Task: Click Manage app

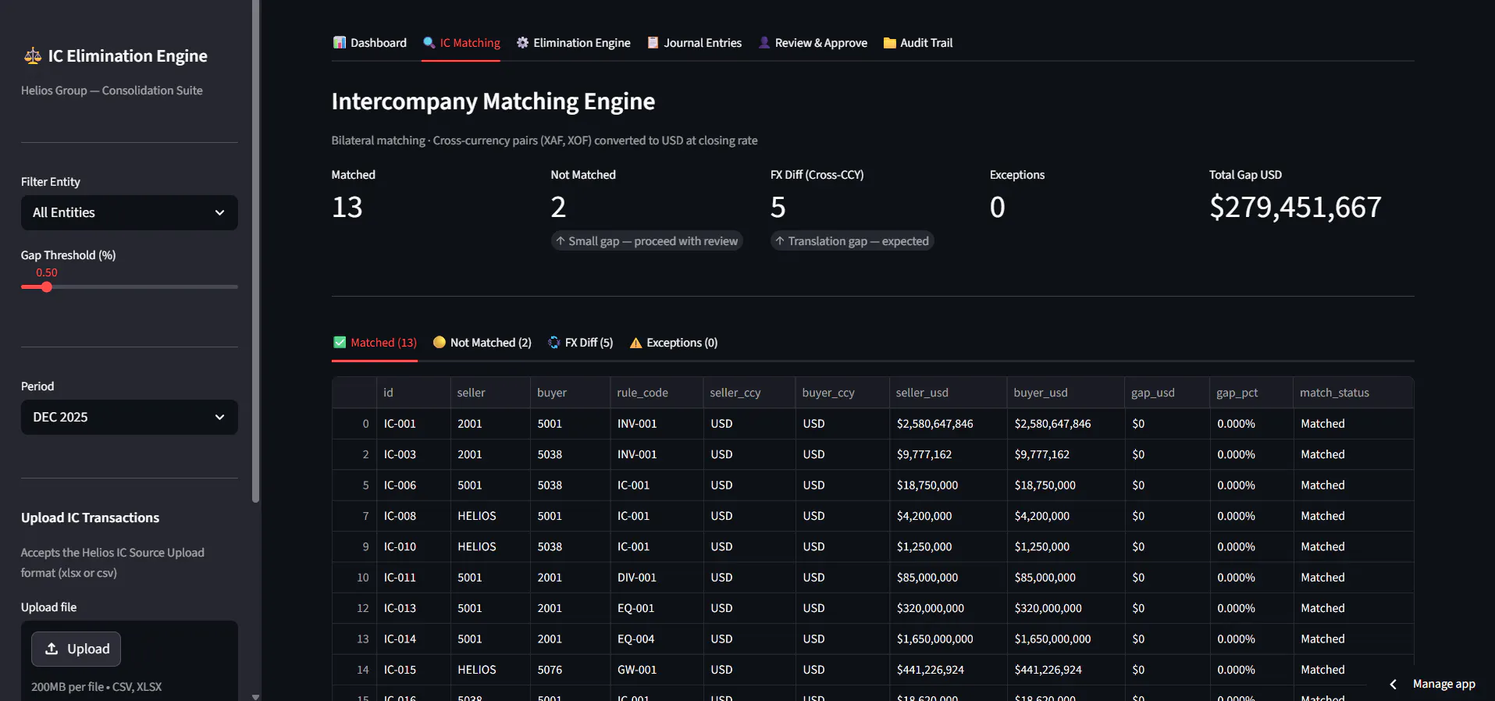Action: (x=1443, y=684)
